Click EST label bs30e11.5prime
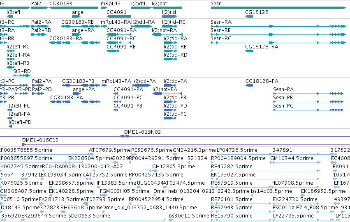Screen dimensions: 350x222 coord(189,216)
